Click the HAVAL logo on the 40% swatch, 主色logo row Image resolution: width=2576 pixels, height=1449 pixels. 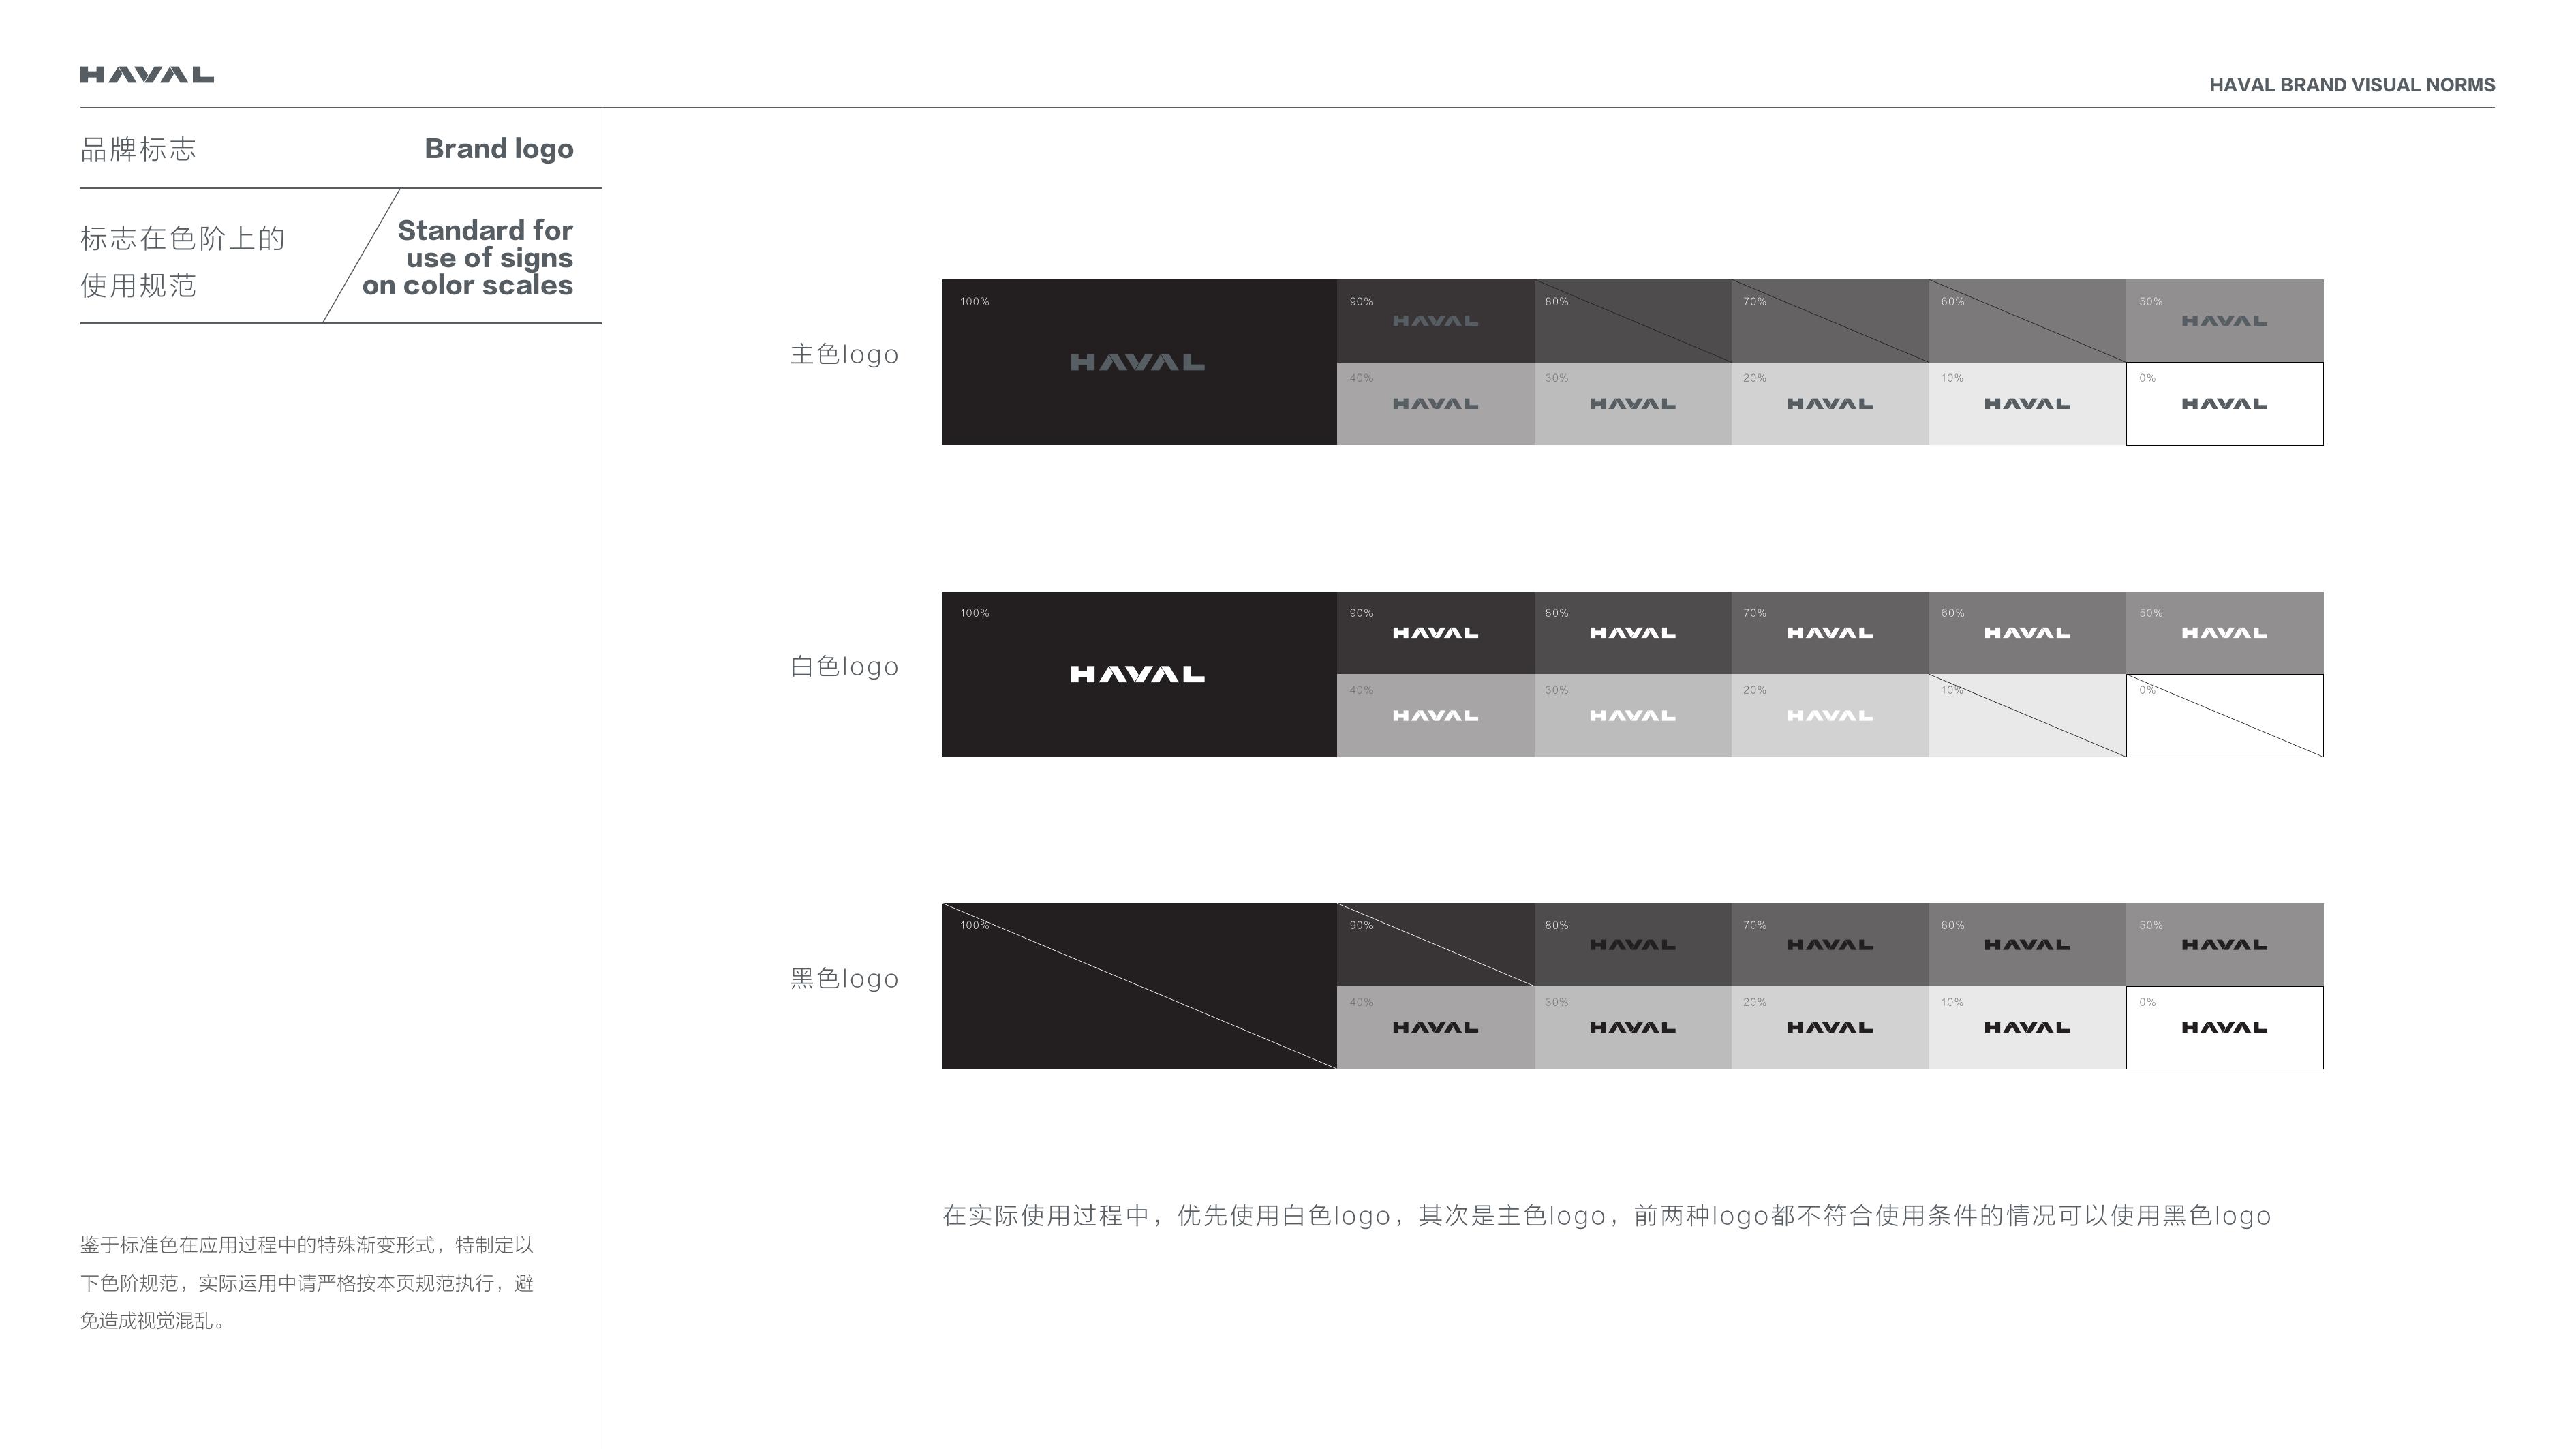click(1435, 404)
